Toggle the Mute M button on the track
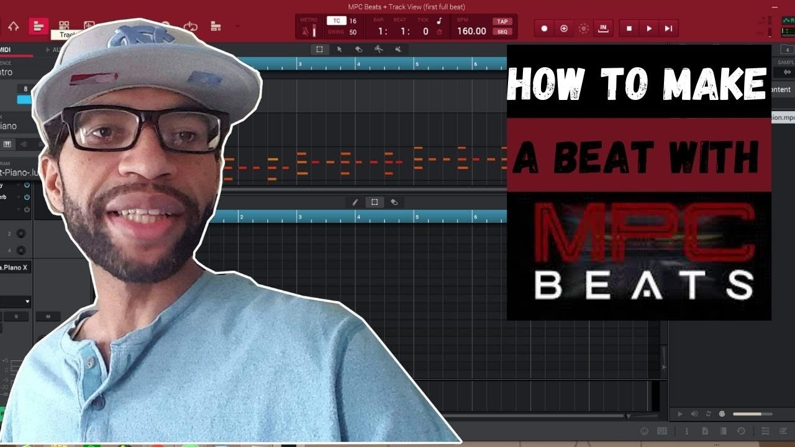795x447 pixels. (x=48, y=317)
